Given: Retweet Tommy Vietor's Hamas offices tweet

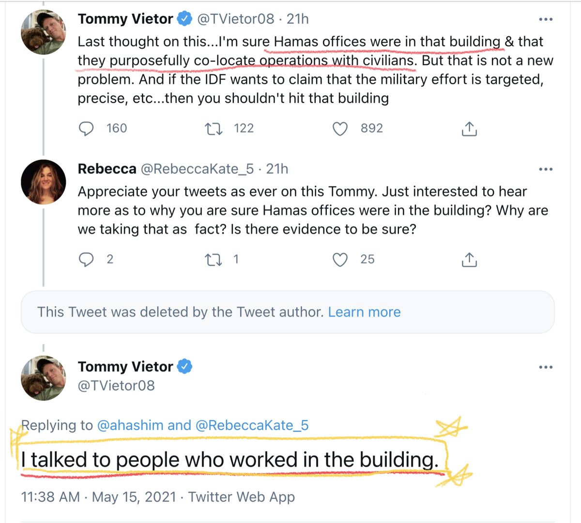Looking at the screenshot, I should (213, 128).
